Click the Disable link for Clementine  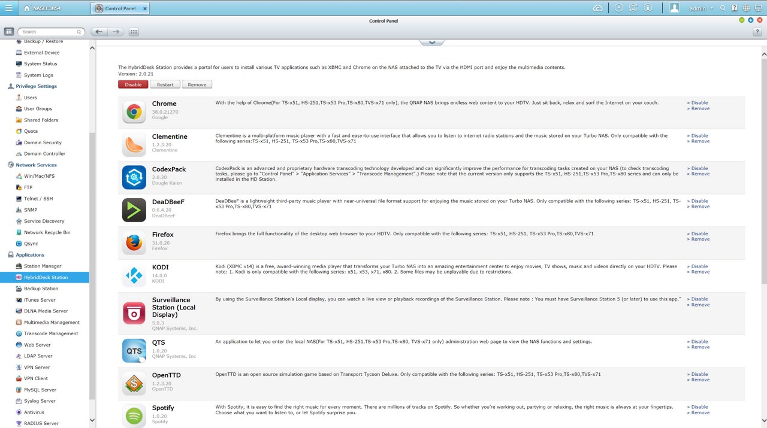(x=699, y=136)
